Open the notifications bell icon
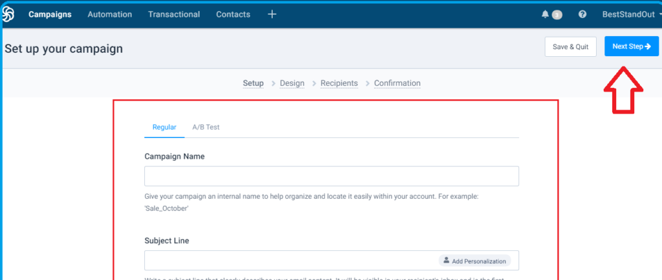 tap(545, 14)
